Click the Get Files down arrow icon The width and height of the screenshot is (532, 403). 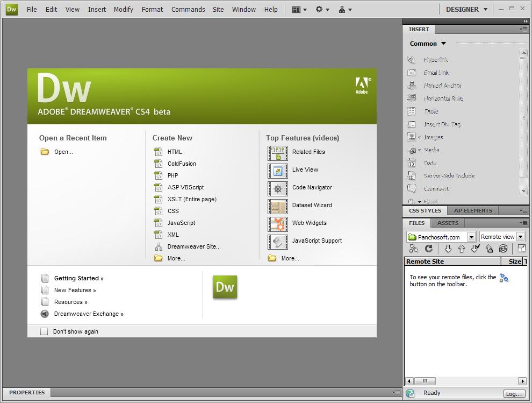[448, 249]
